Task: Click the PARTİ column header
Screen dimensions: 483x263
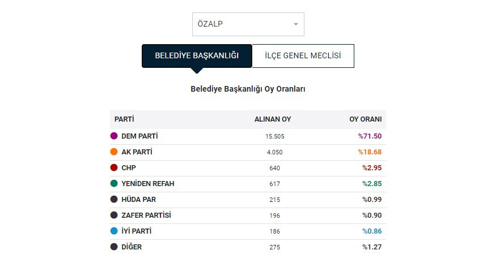Action: click(x=124, y=119)
